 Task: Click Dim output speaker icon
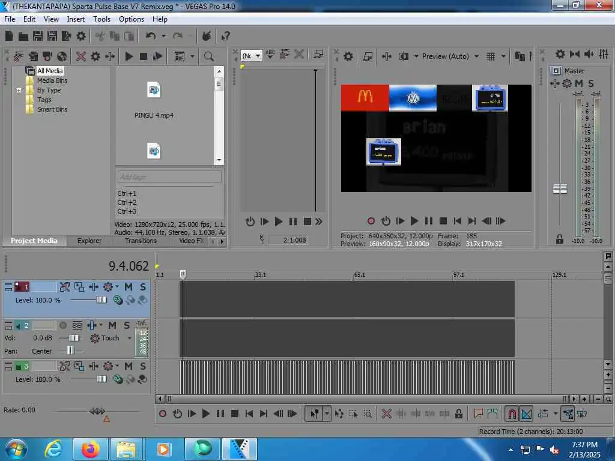pyautogui.click(x=589, y=54)
